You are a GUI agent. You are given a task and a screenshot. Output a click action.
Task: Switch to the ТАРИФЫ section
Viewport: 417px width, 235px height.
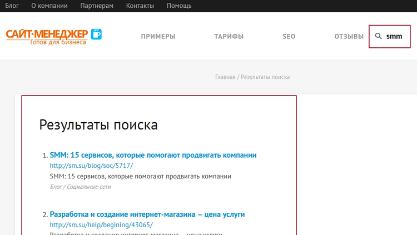pyautogui.click(x=229, y=37)
